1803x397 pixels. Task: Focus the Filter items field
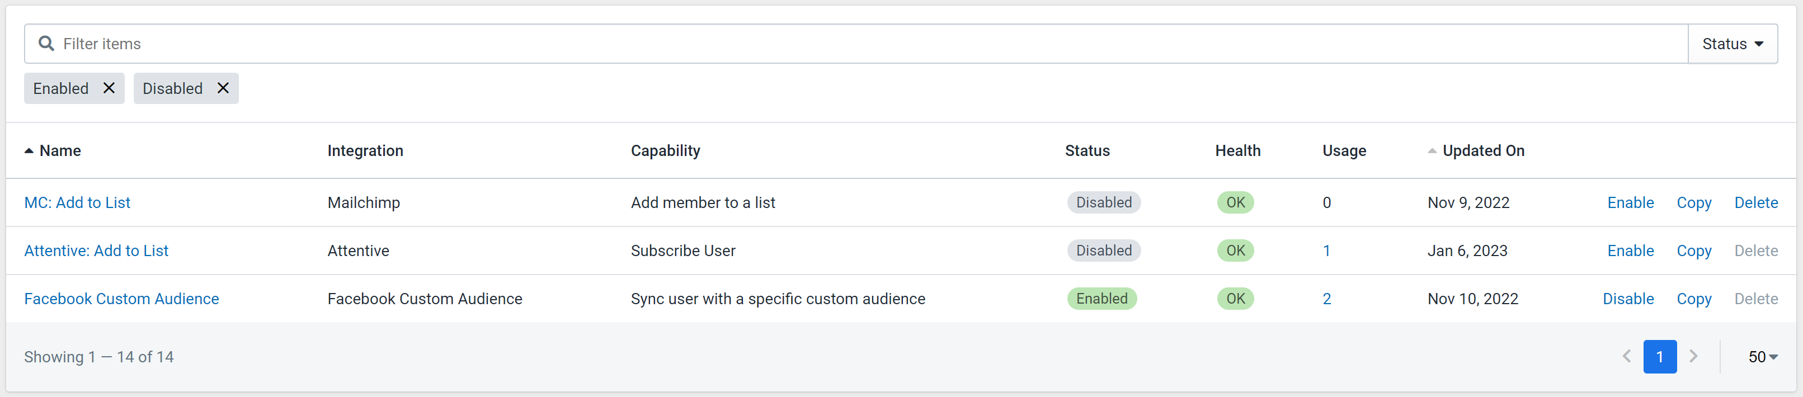click(856, 44)
